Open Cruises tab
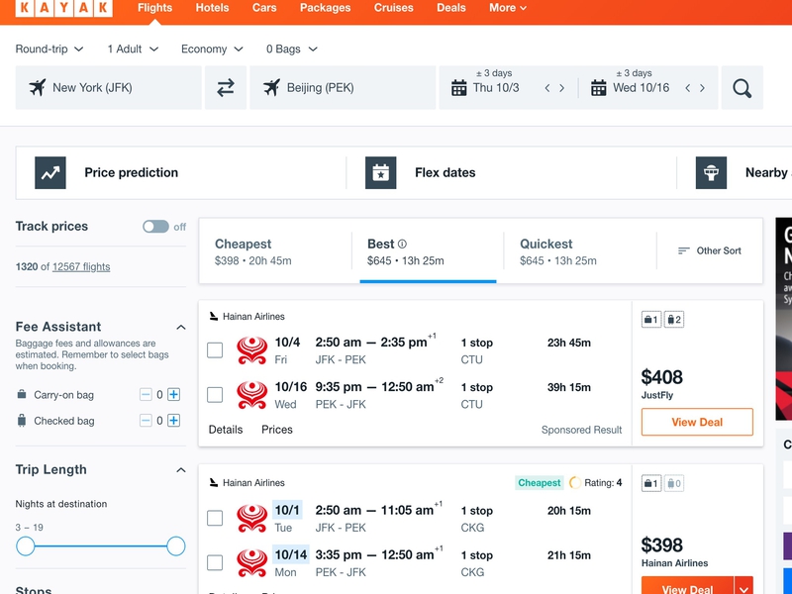Image resolution: width=792 pixels, height=594 pixels. pyautogui.click(x=393, y=8)
